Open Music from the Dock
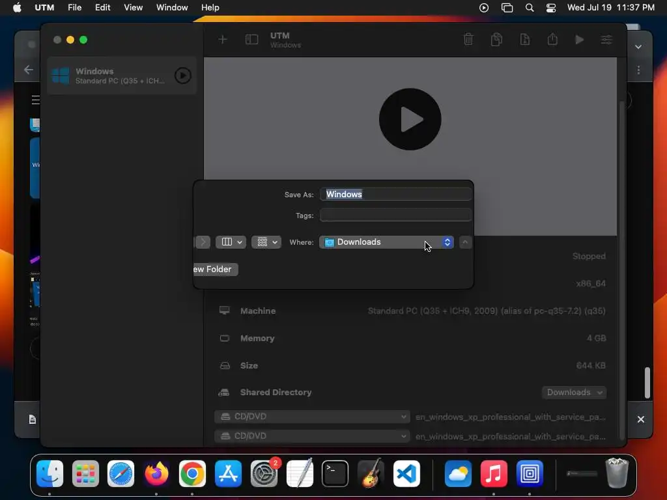 click(494, 473)
